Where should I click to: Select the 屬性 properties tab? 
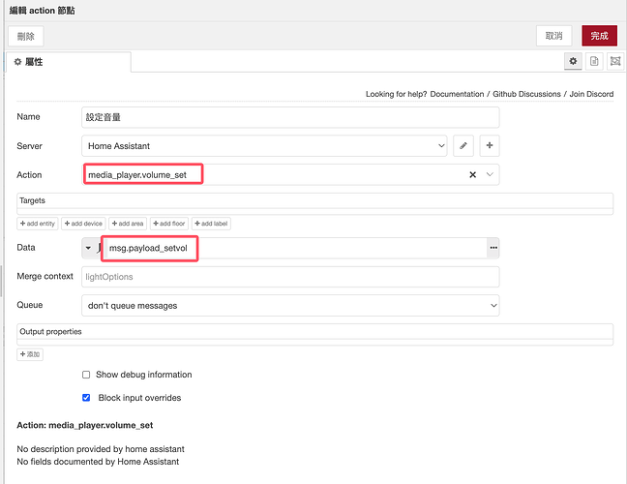coord(68,61)
